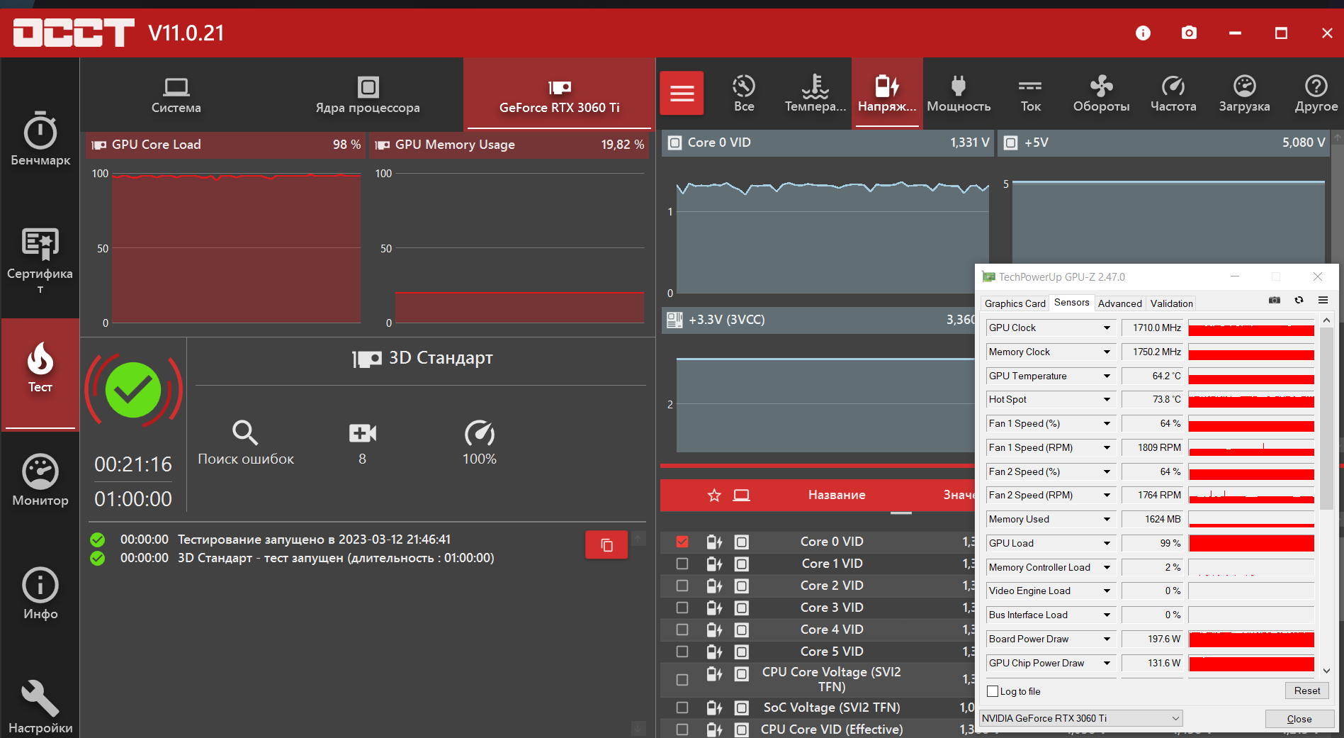The width and height of the screenshot is (1344, 738).
Task: Check the Core 5 VID checkbox
Action: 682,652
